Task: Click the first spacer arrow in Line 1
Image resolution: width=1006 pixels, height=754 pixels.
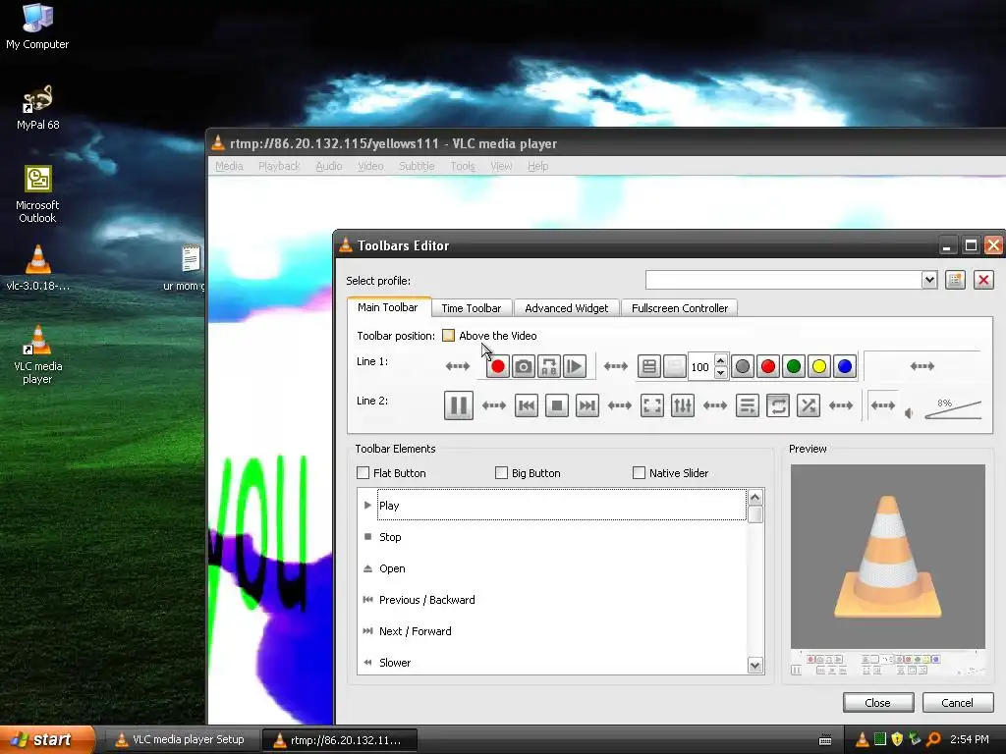Action: [x=458, y=366]
